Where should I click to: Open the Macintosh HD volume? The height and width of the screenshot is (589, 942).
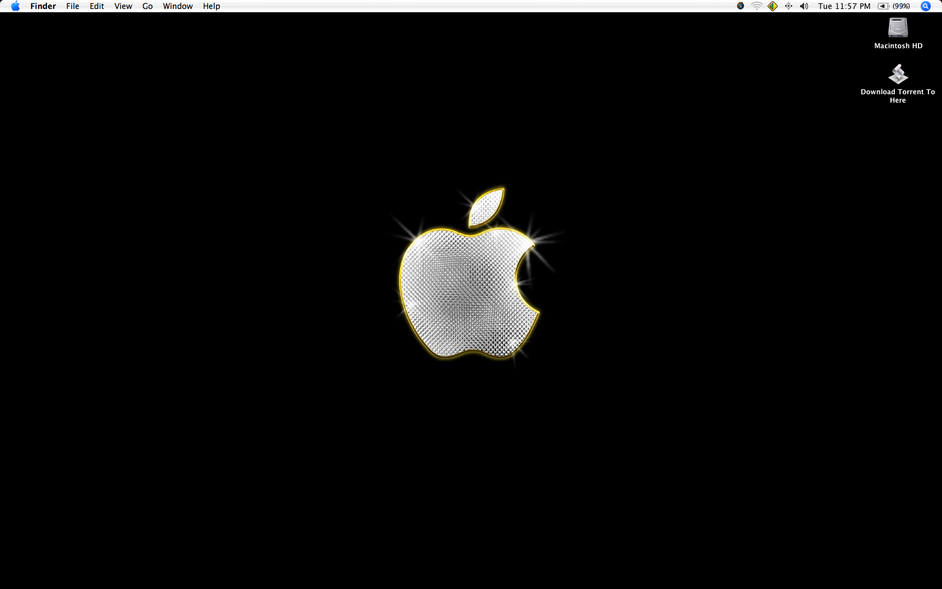coord(898,26)
